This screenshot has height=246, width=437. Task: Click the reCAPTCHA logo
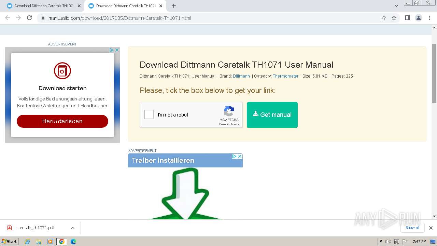coord(229,111)
